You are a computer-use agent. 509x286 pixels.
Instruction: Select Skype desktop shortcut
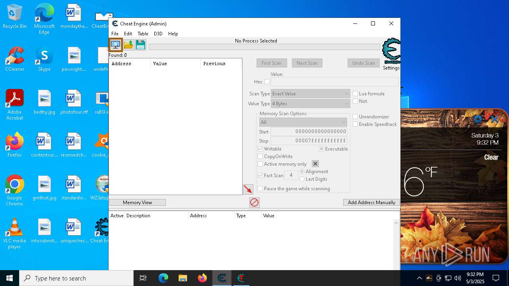44,60
